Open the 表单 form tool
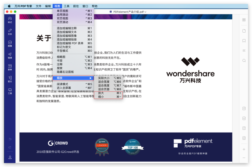Image resolution: width=252 pixels, height=167 pixels. click(x=10, y=67)
